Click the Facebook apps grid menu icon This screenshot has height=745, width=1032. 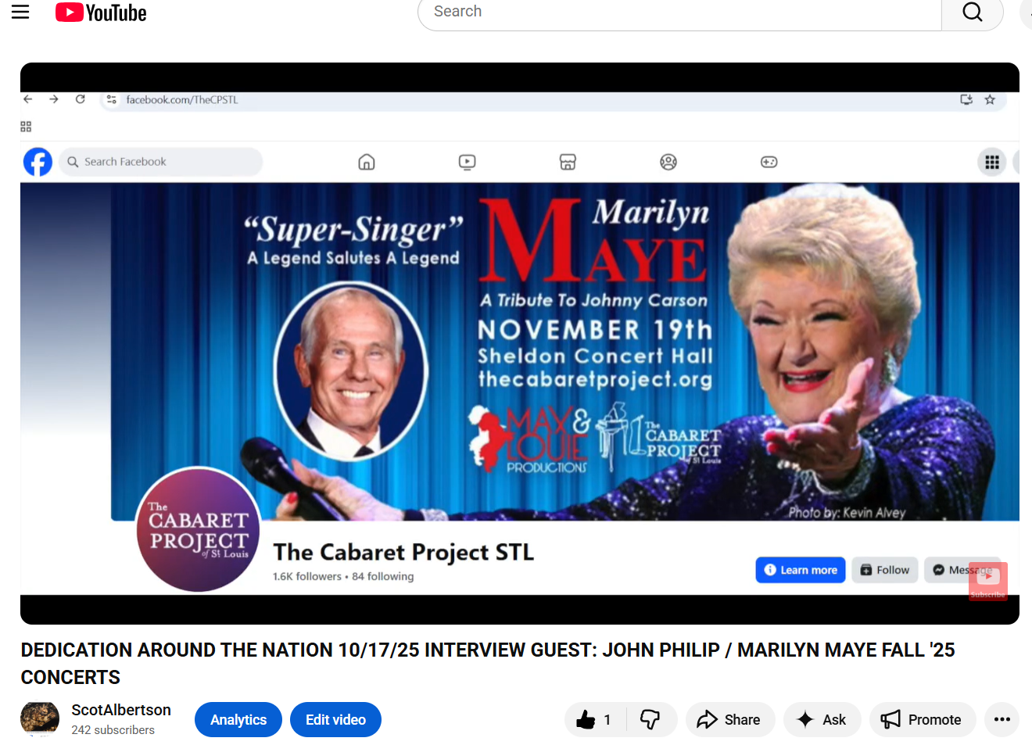(x=991, y=162)
